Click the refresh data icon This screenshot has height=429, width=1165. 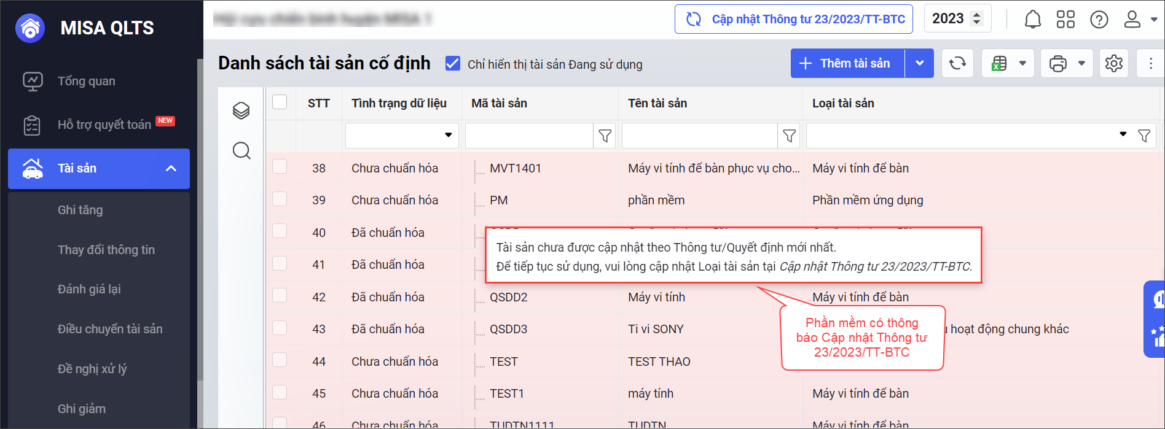point(957,63)
